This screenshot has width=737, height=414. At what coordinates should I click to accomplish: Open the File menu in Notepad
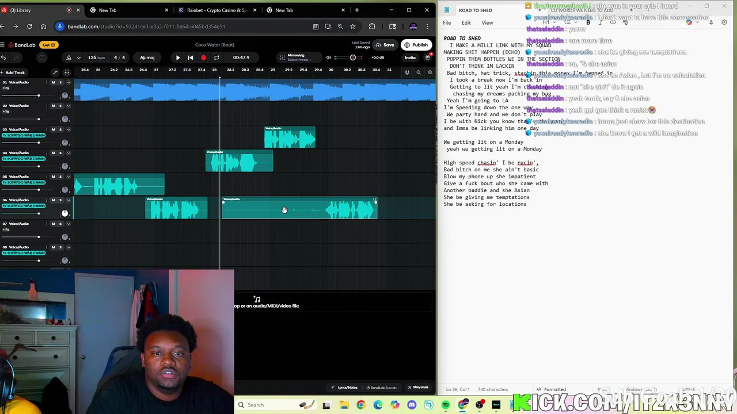447,23
